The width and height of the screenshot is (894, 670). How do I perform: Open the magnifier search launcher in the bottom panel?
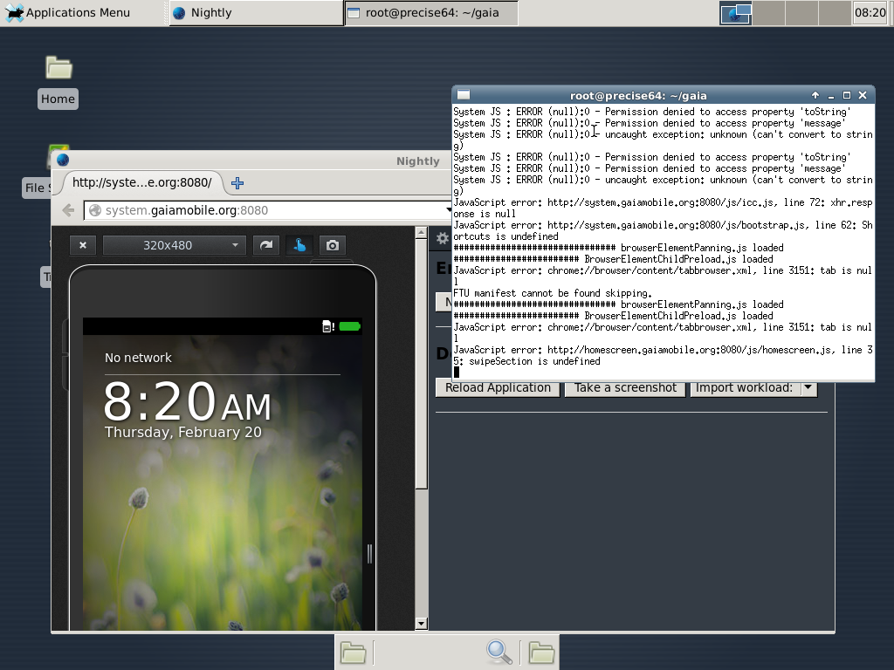point(499,653)
